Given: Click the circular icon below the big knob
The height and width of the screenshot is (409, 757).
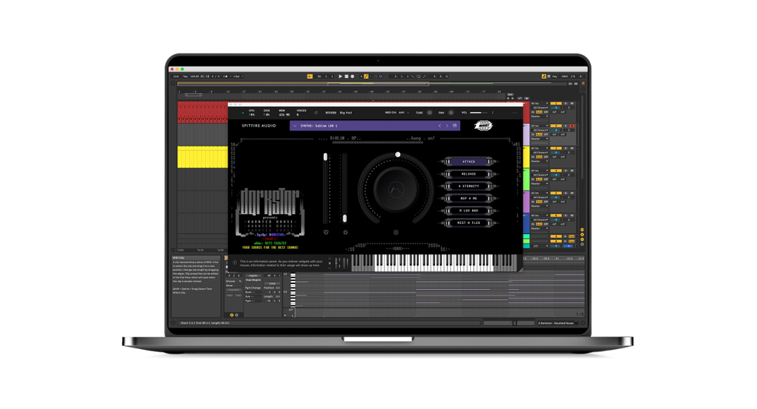Looking at the screenshot, I should pos(396,232).
